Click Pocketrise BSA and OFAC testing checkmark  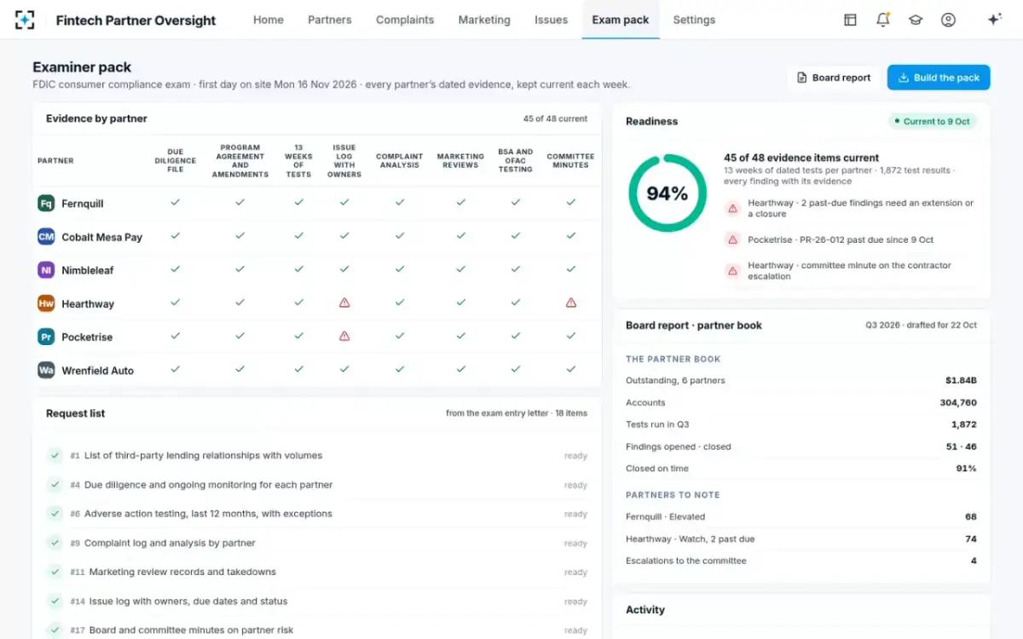(515, 336)
